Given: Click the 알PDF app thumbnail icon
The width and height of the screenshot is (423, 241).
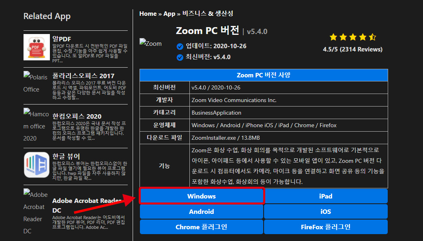Looking at the screenshot, I should pos(37,47).
